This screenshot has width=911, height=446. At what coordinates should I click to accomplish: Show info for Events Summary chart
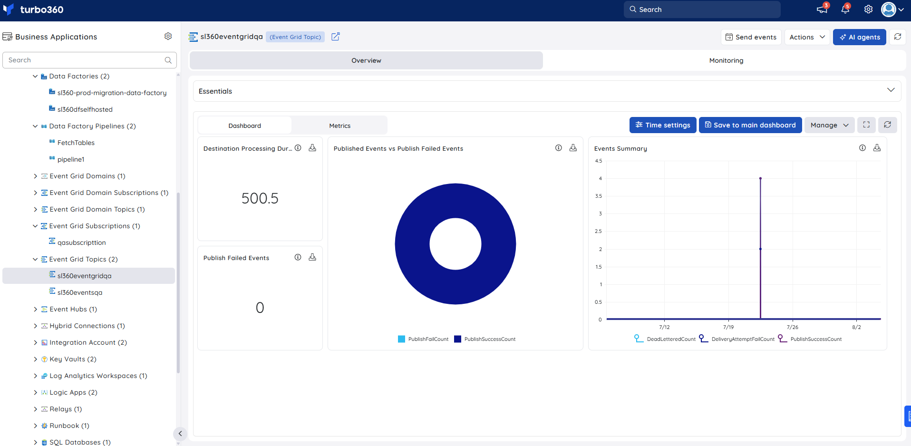point(863,148)
